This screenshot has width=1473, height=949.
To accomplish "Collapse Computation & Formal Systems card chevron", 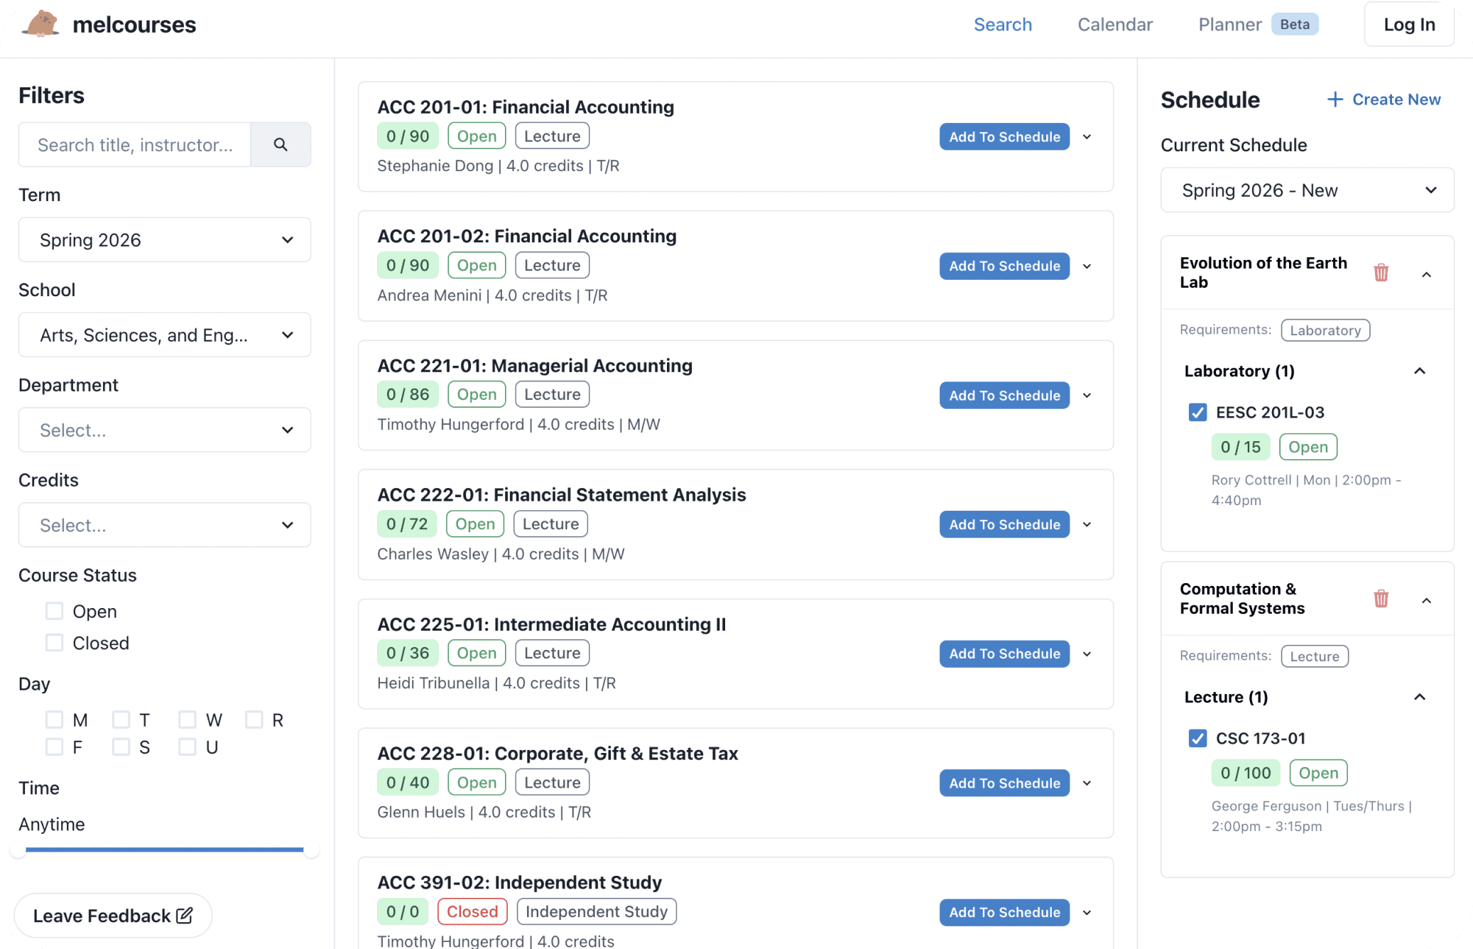I will [1426, 601].
